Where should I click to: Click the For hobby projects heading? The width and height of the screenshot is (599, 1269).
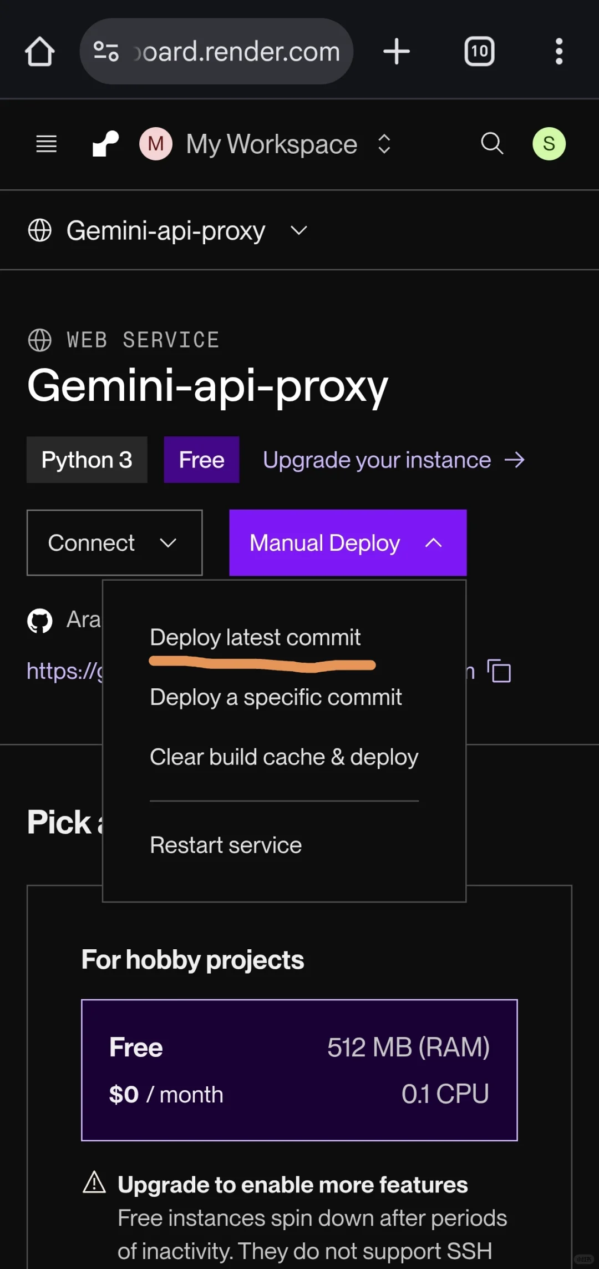tap(192, 960)
